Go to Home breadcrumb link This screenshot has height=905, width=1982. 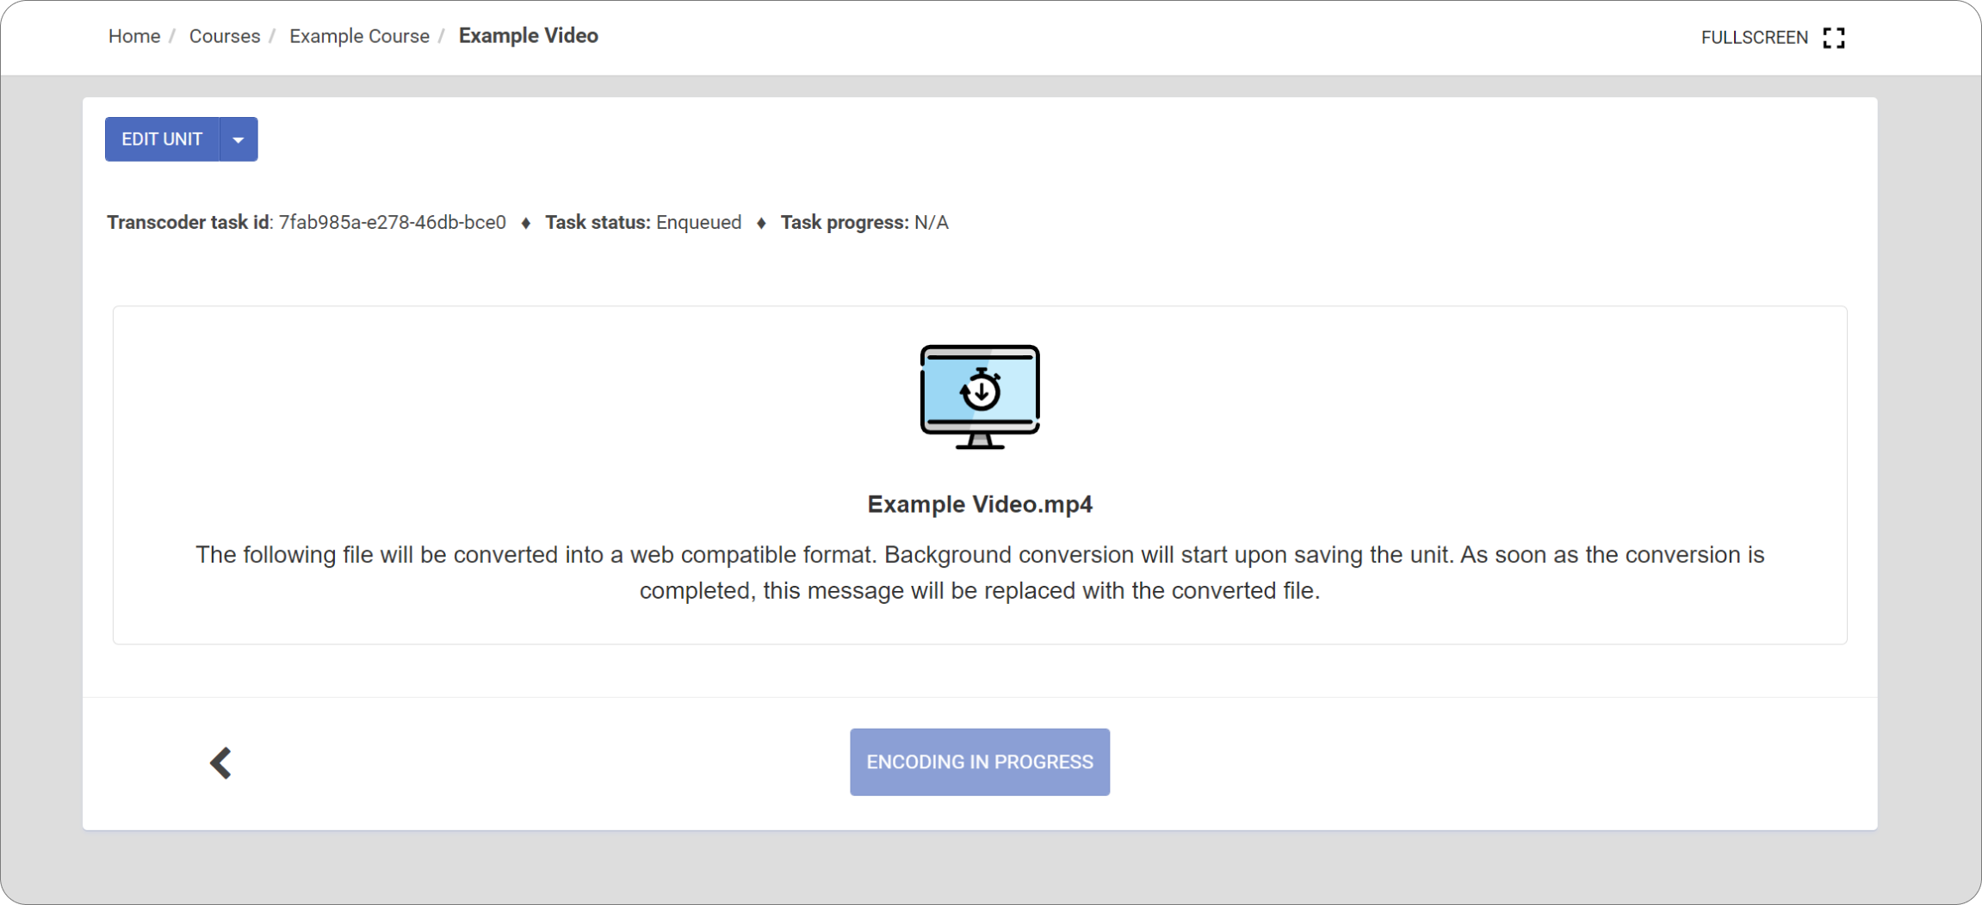pyautogui.click(x=134, y=36)
